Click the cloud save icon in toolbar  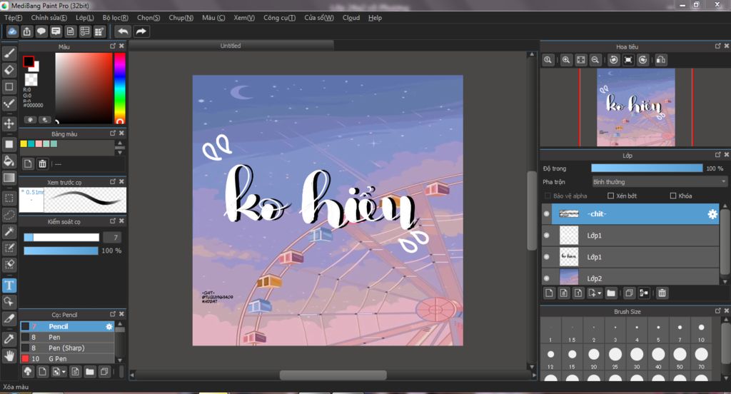(x=12, y=31)
